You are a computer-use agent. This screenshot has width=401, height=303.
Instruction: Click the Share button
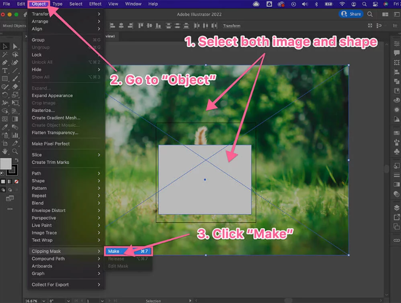(x=351, y=14)
